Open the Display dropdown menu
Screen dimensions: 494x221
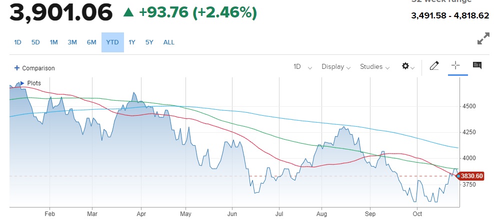point(335,67)
